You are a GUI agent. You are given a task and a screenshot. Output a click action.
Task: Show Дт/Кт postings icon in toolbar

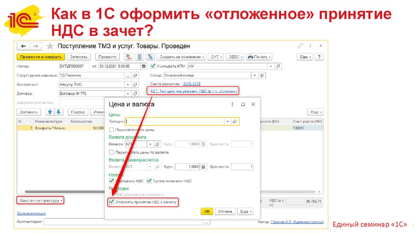[129, 57]
